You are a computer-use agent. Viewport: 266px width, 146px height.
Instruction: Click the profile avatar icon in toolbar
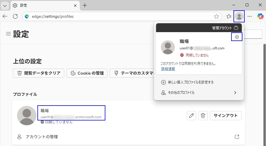click(239, 16)
